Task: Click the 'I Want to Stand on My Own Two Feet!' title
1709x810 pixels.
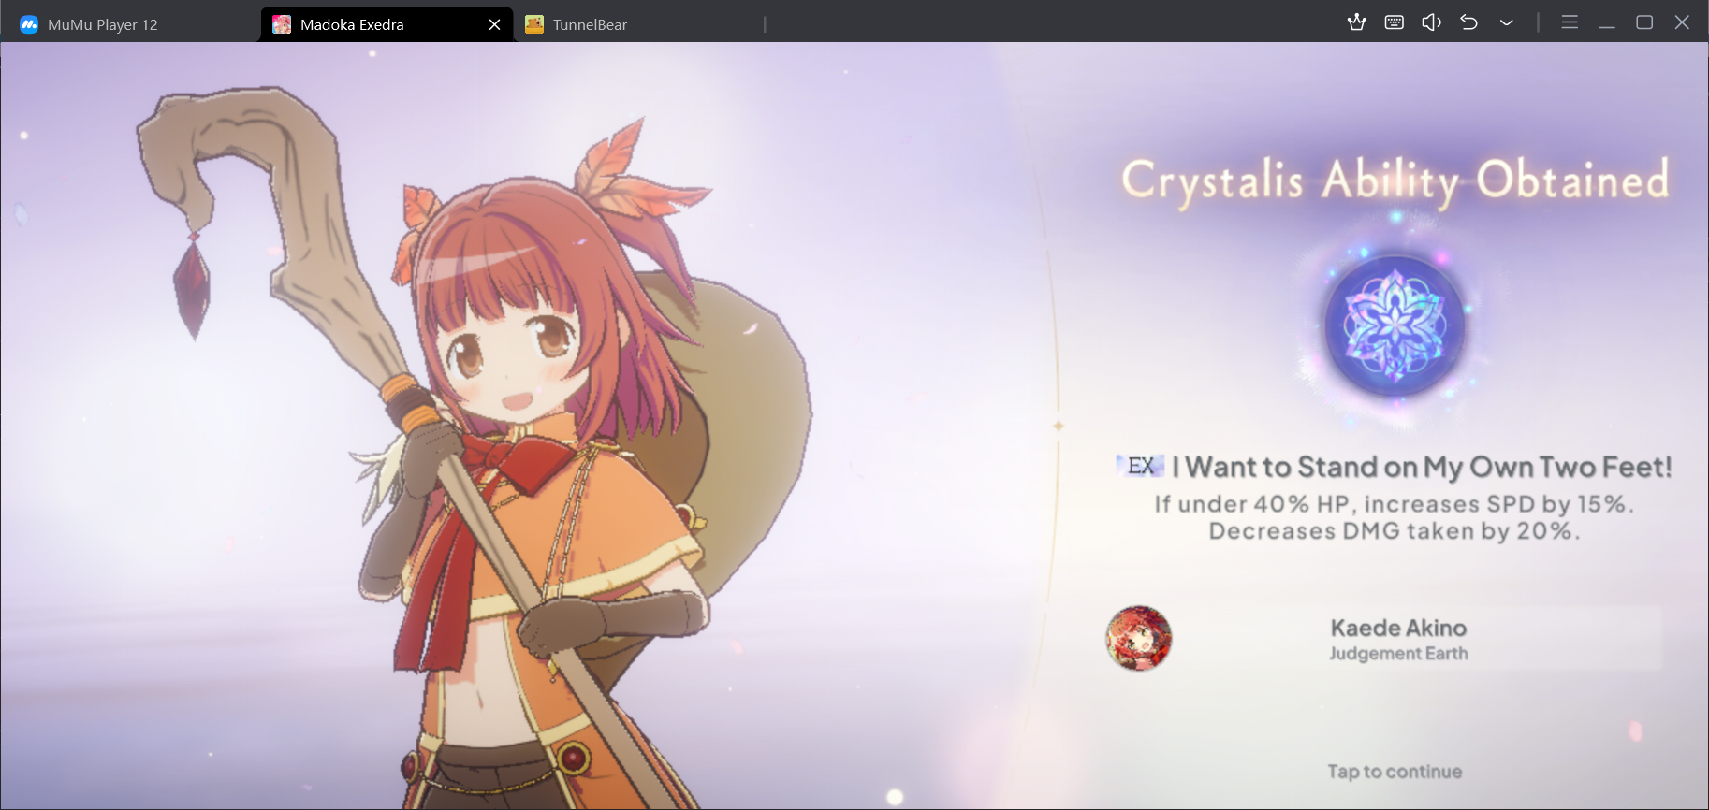Action: tap(1422, 467)
